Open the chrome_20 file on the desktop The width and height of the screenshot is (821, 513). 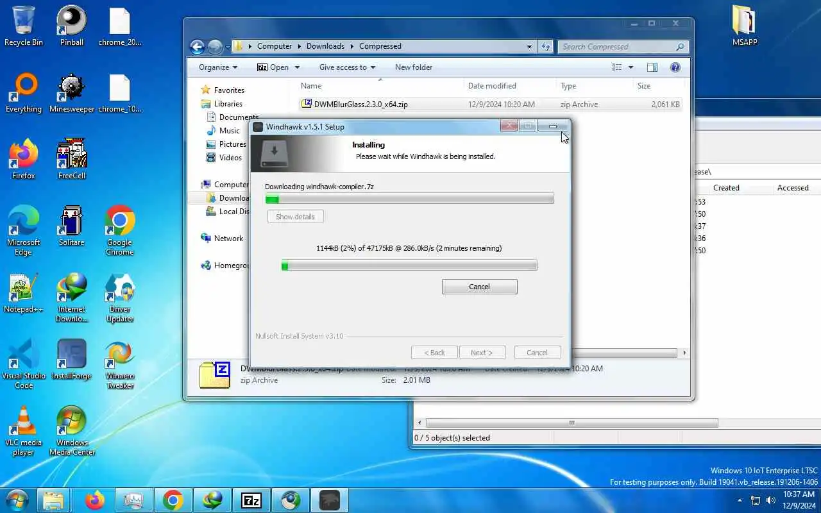point(120,26)
